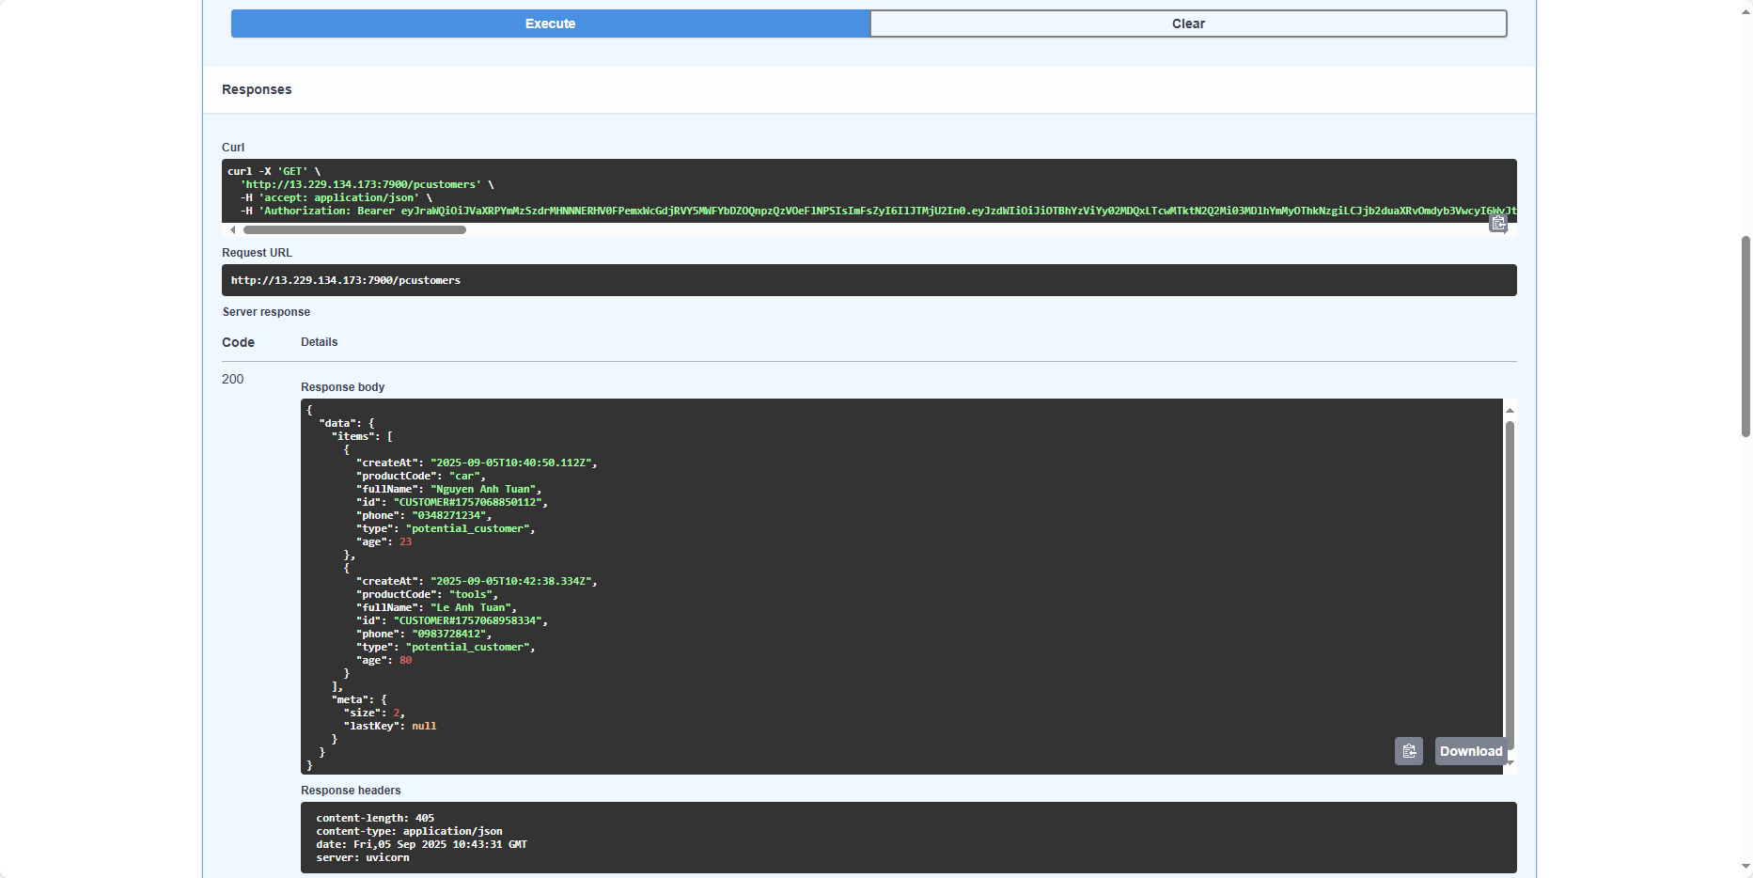The image size is (1753, 878).
Task: Click the curl block horizontal scrollbar thumb
Action: [x=354, y=229]
